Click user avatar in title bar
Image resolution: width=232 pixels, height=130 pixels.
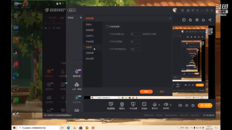coord(175,10)
